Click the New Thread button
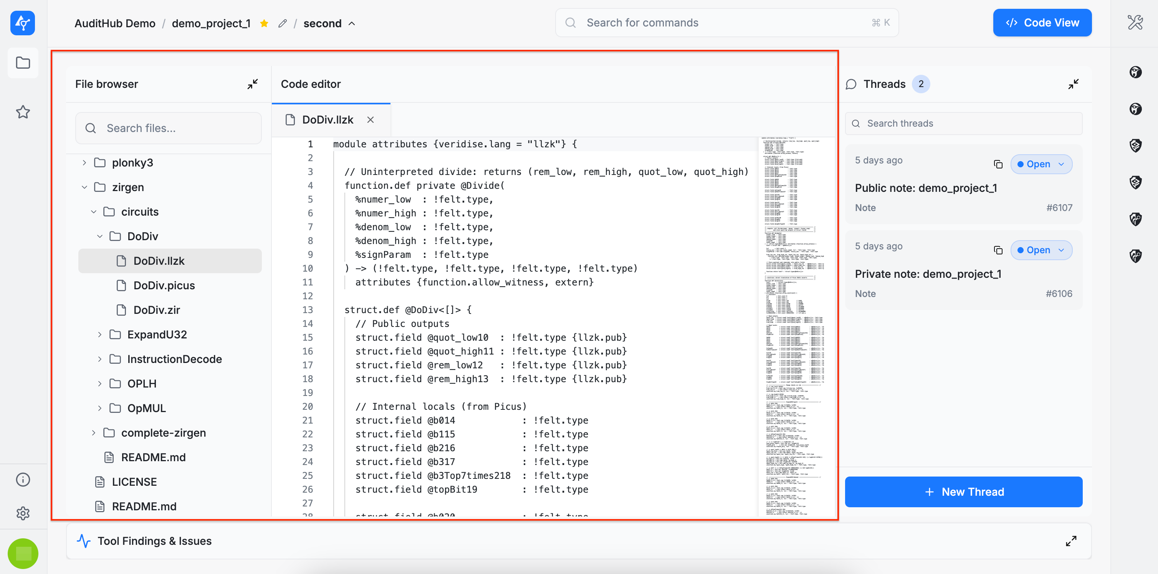Viewport: 1158px width, 574px height. [x=963, y=492]
